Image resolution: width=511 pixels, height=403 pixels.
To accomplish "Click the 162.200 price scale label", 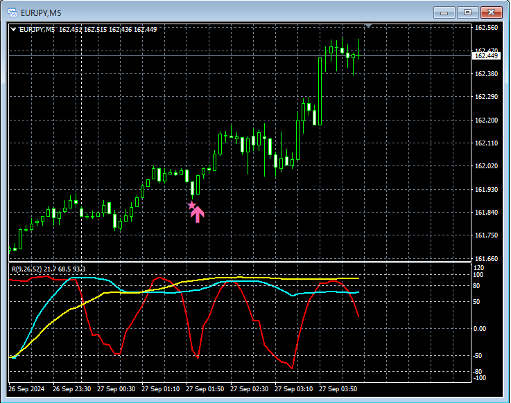I will (x=486, y=120).
